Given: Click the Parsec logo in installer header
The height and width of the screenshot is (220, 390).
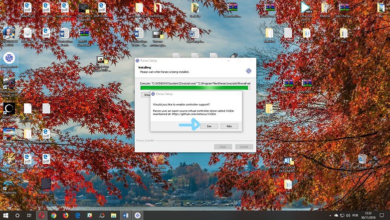Looking at the screenshot, I should [x=248, y=71].
